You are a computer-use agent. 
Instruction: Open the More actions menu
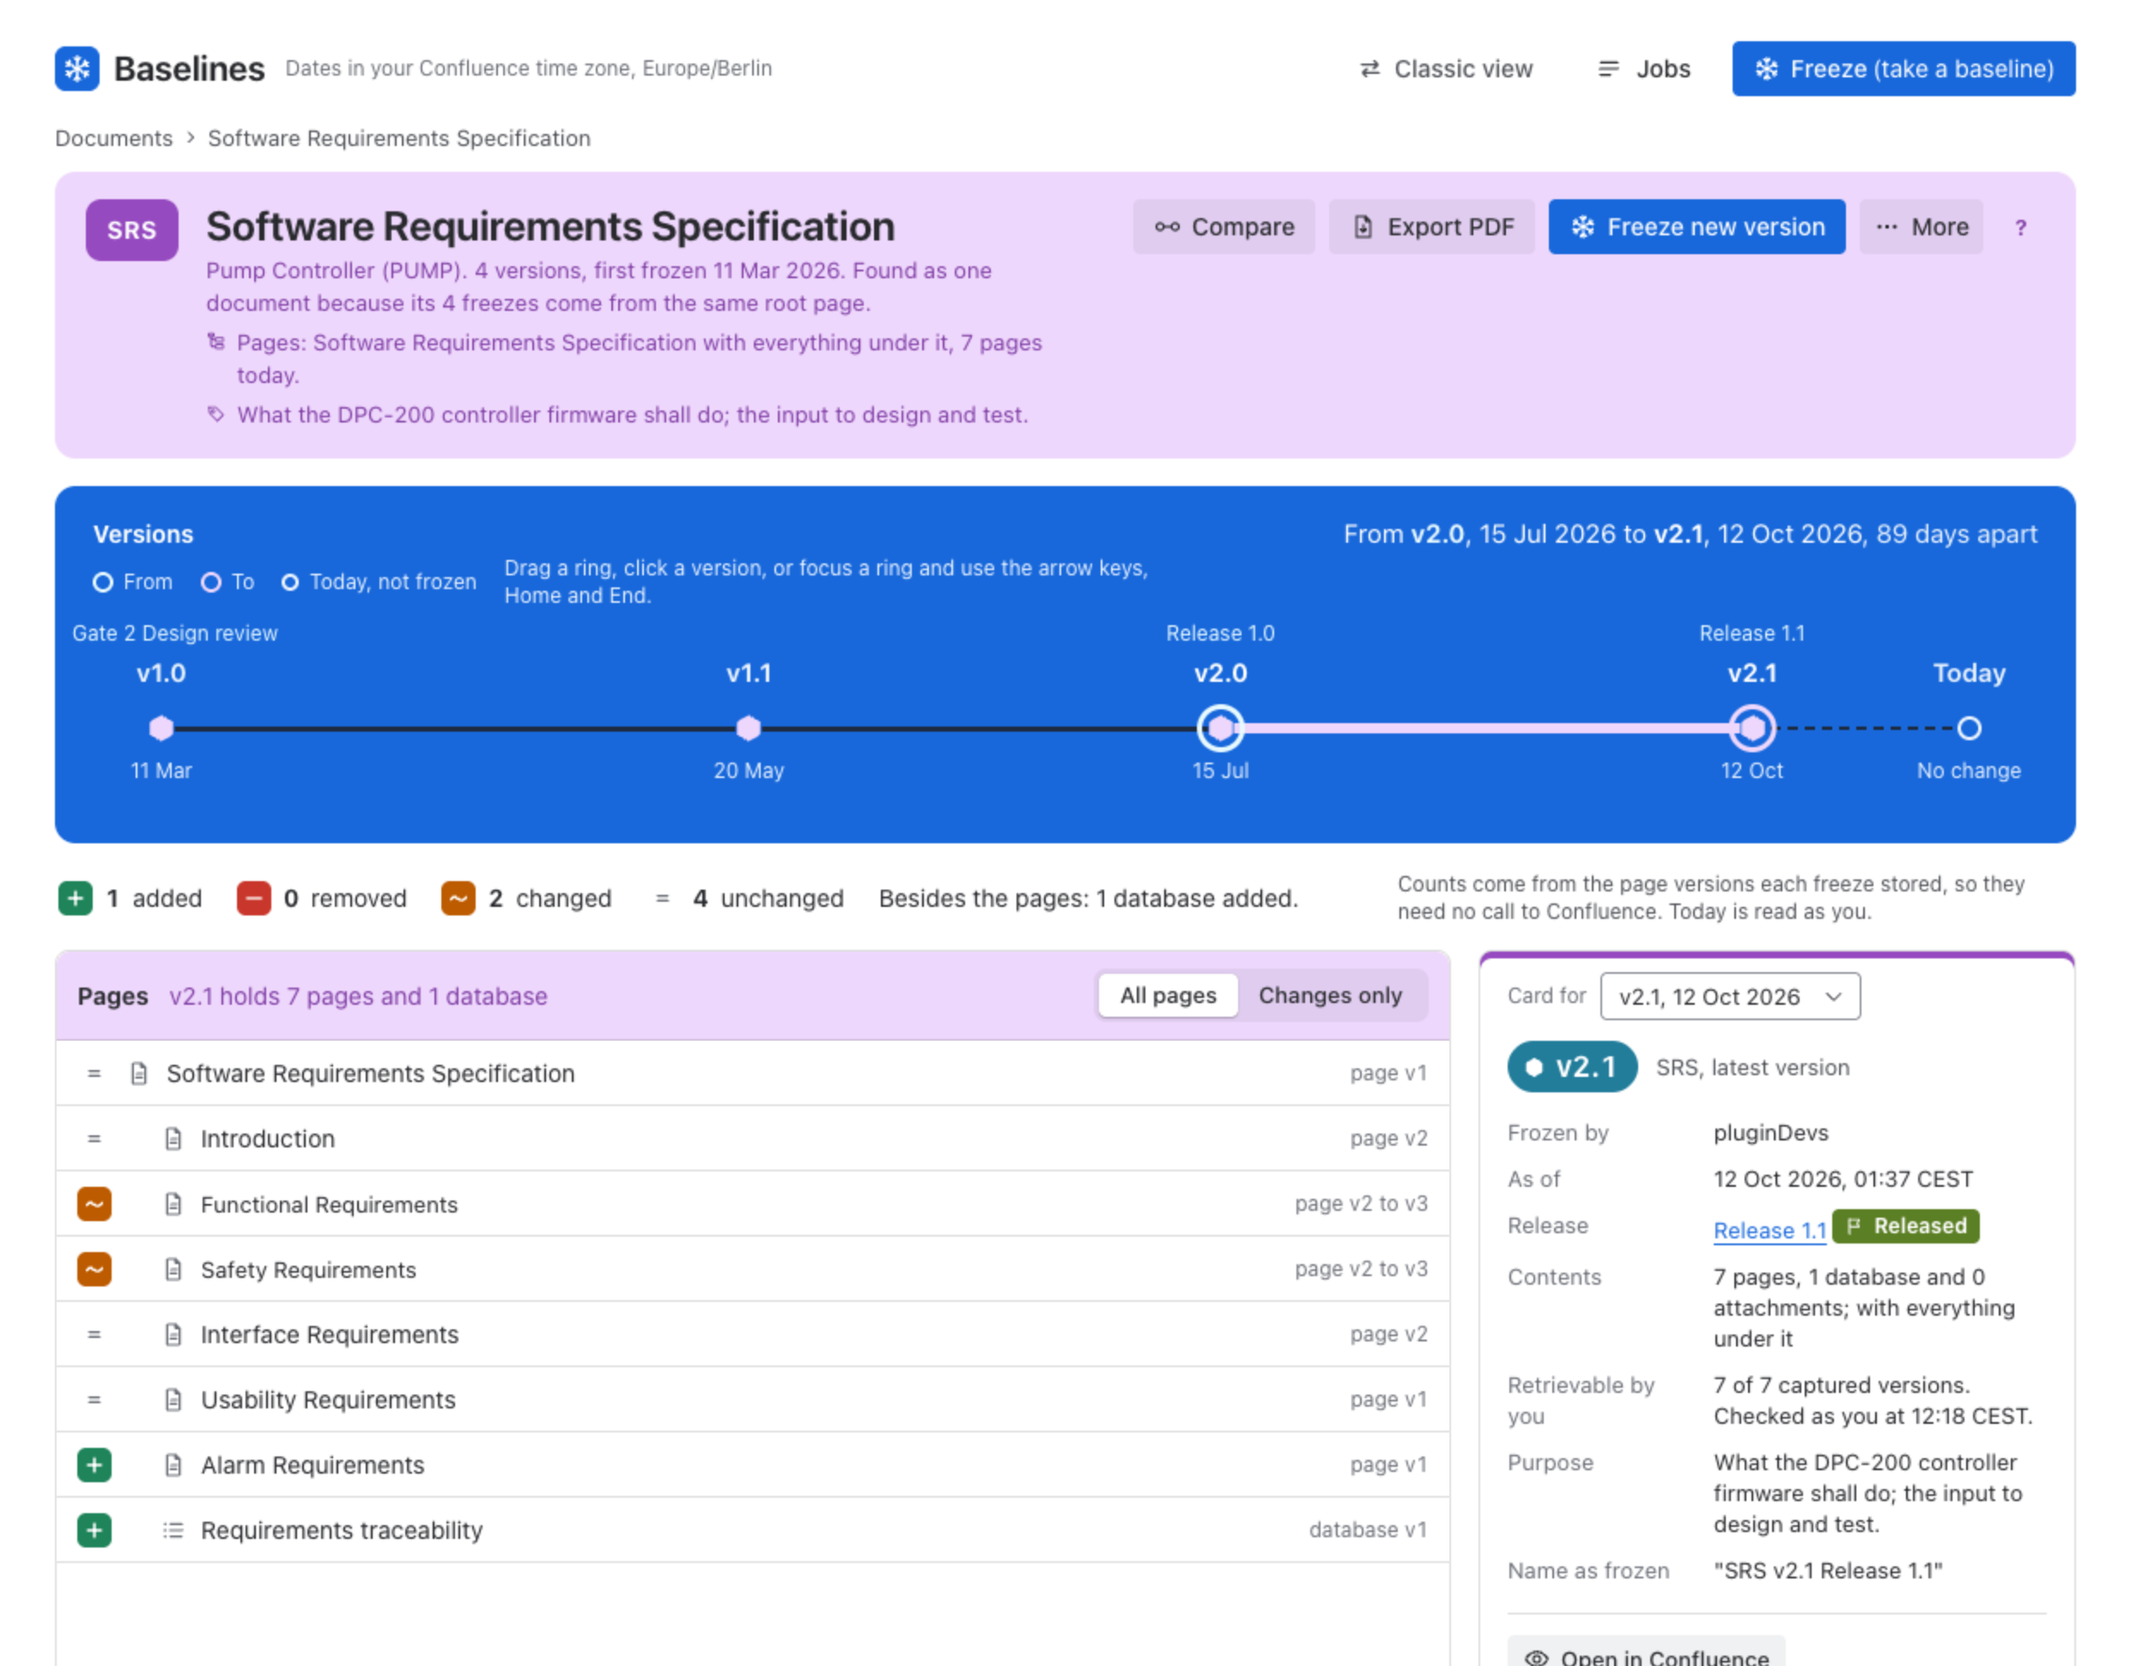coord(1922,227)
